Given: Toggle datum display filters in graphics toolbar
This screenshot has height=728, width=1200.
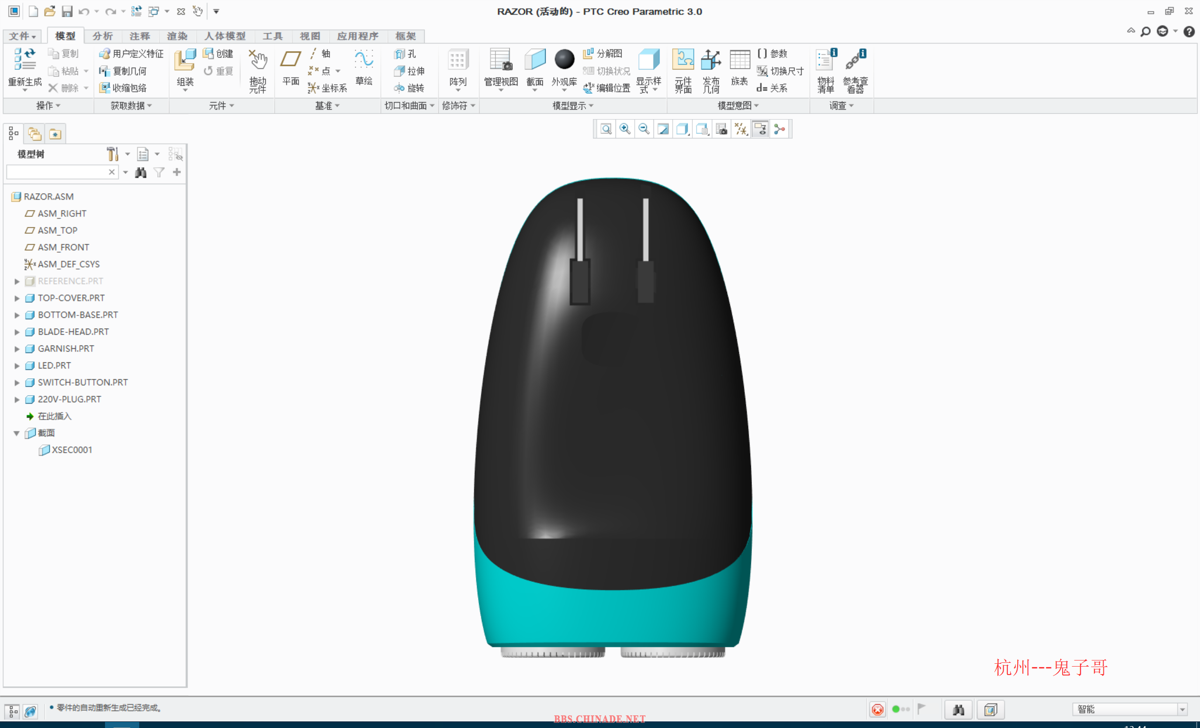Looking at the screenshot, I should (741, 129).
